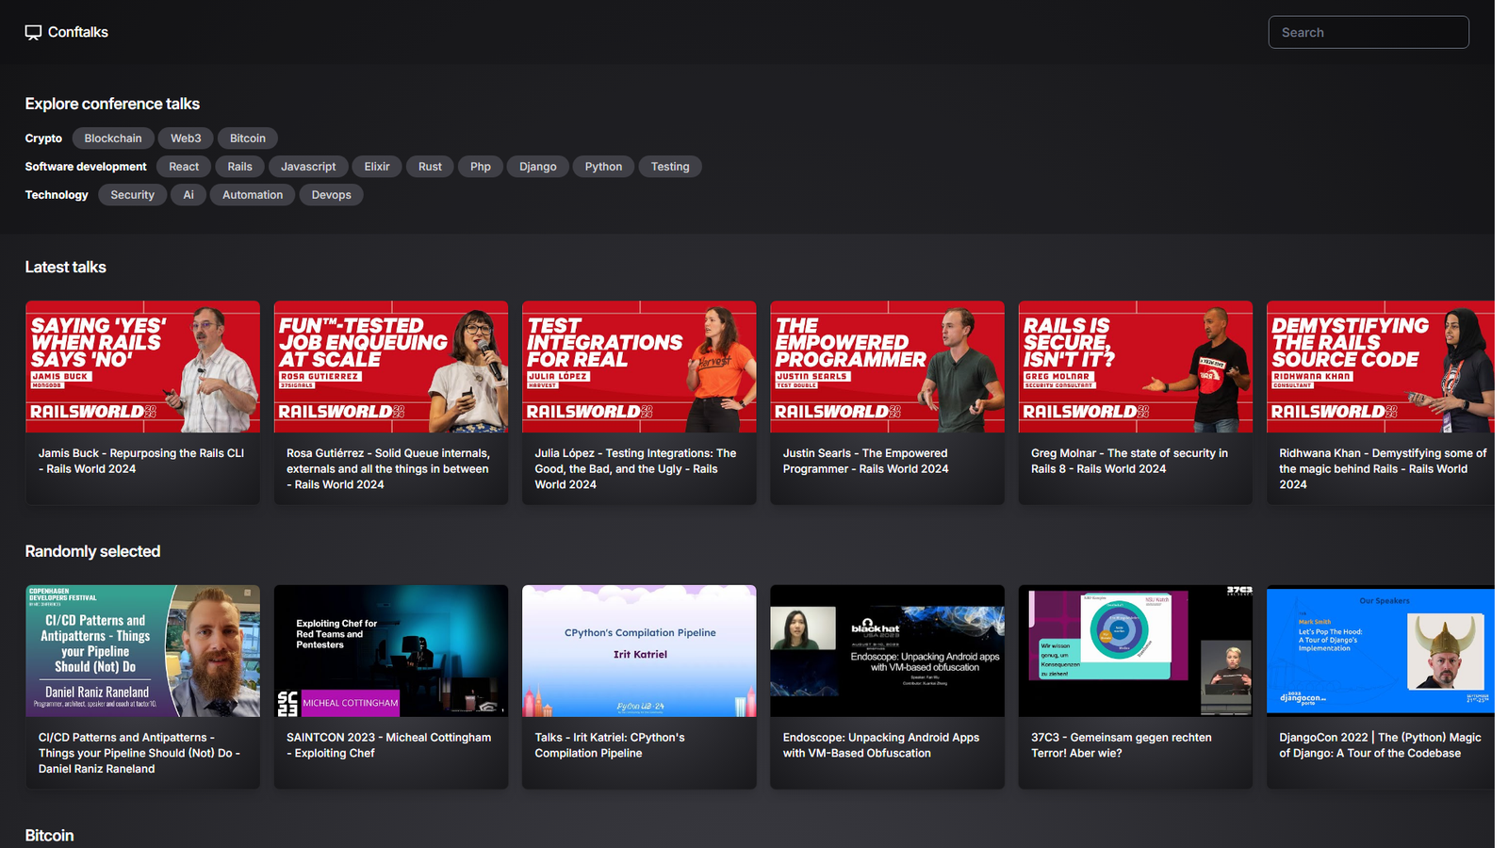Screen dimensions: 1508x848
Task: Click the 'Software development' category label
Action: (x=86, y=167)
